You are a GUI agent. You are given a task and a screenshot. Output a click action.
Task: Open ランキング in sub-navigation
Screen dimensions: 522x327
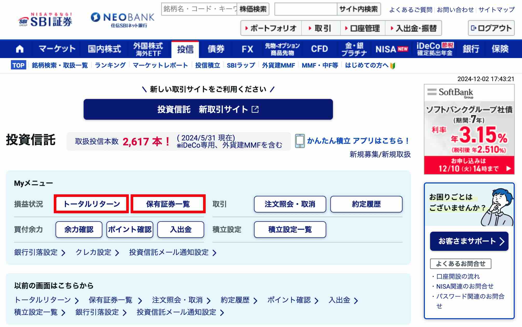click(110, 65)
